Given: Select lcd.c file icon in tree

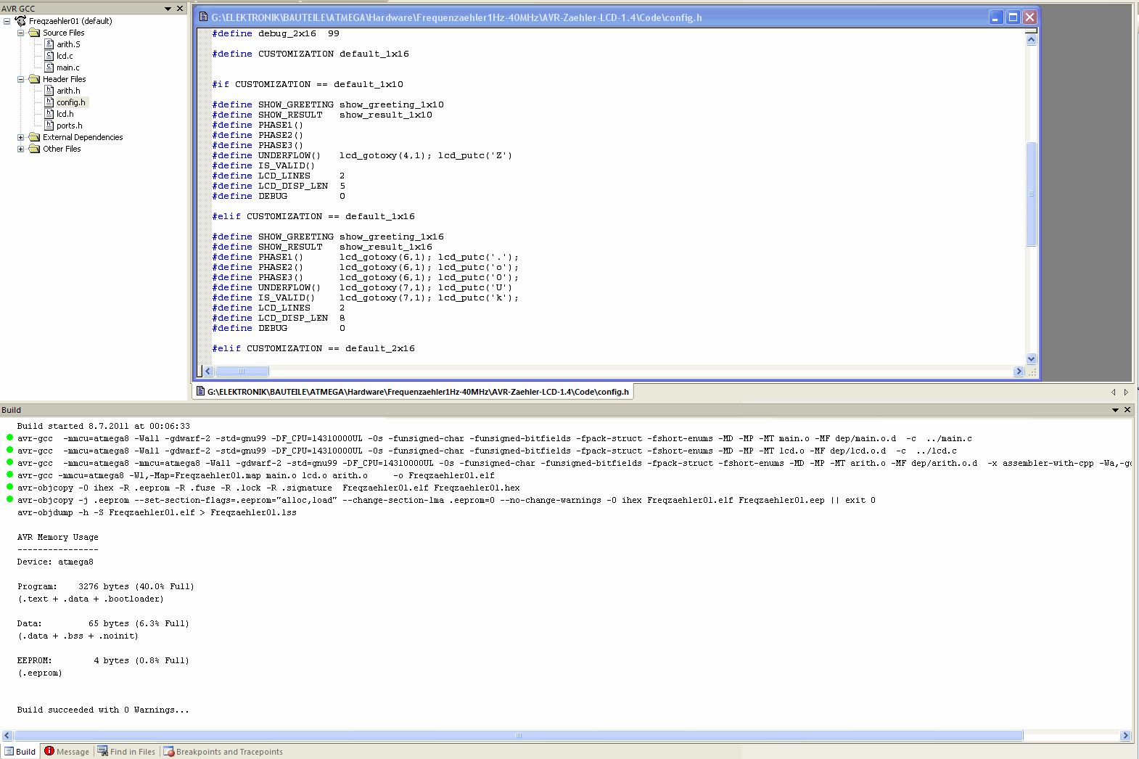Looking at the screenshot, I should [x=49, y=56].
